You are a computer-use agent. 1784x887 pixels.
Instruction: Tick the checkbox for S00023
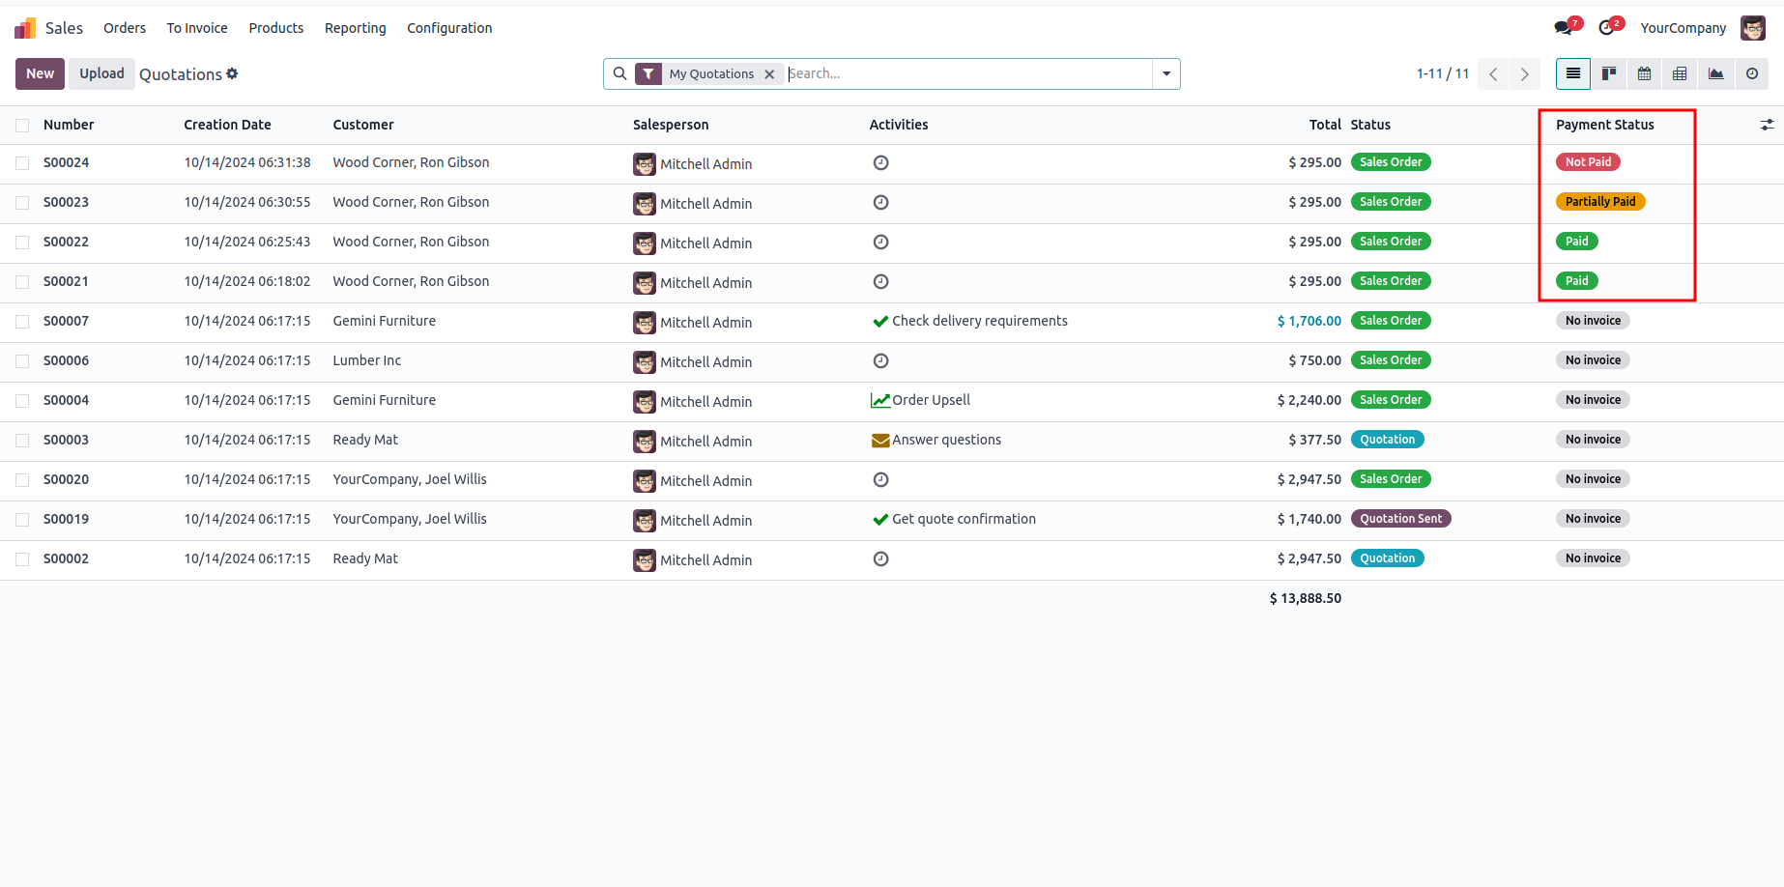coord(22,203)
